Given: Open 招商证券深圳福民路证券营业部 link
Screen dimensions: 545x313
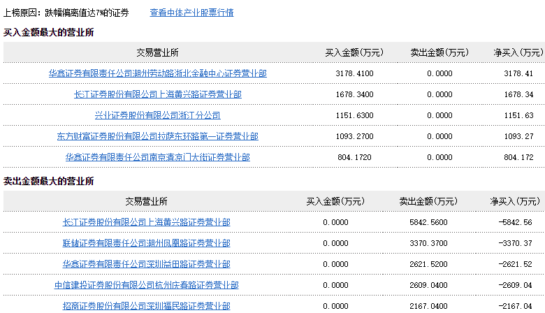Looking at the screenshot, I should pos(146,306).
